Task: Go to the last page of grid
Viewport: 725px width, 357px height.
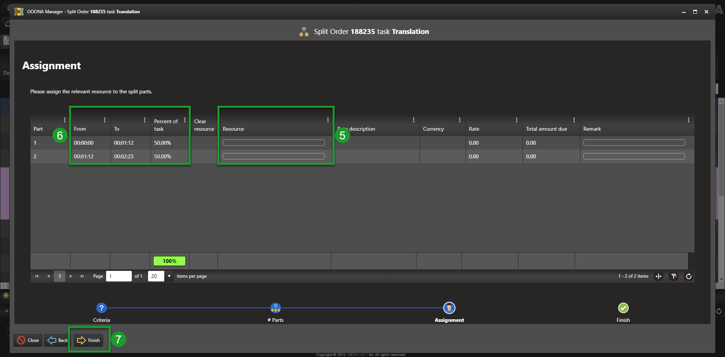Action: coord(82,276)
